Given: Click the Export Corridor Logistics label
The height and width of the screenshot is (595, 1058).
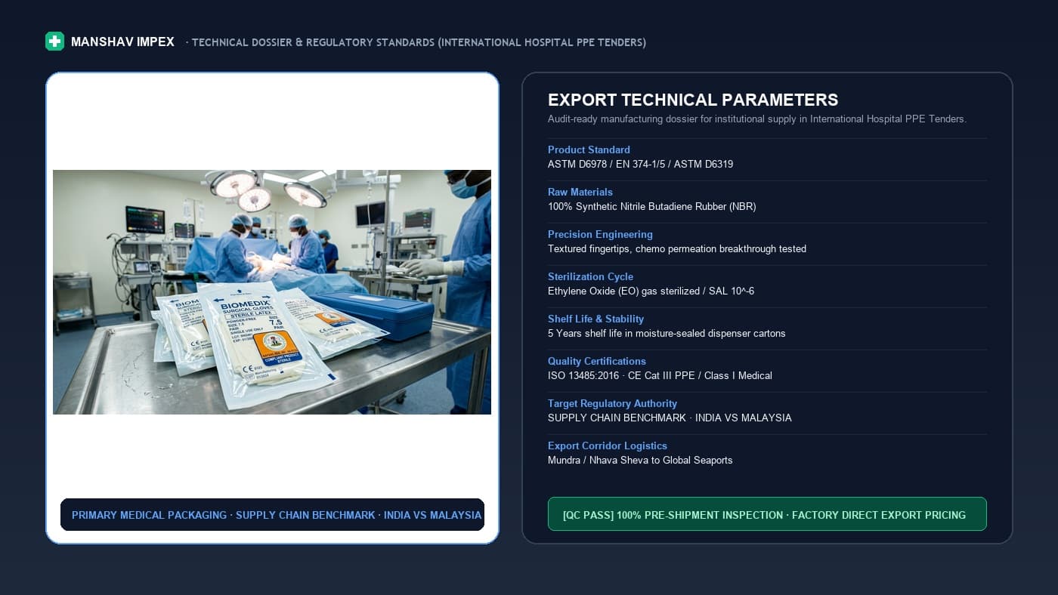Looking at the screenshot, I should point(608,445).
